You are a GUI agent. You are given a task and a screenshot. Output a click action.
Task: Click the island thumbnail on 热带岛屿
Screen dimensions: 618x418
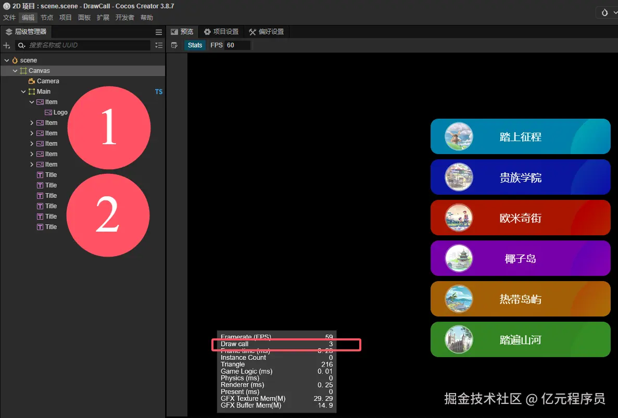coord(459,299)
